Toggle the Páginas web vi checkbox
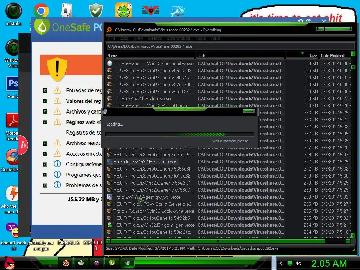 [45, 122]
